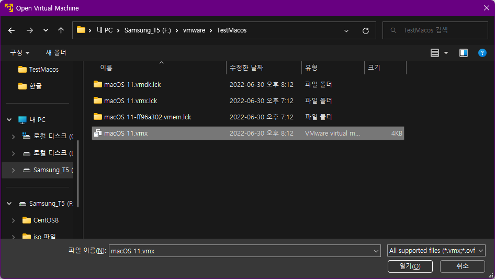Image resolution: width=495 pixels, height=279 pixels.
Task: Sort by 이름 column header
Action: click(106, 68)
